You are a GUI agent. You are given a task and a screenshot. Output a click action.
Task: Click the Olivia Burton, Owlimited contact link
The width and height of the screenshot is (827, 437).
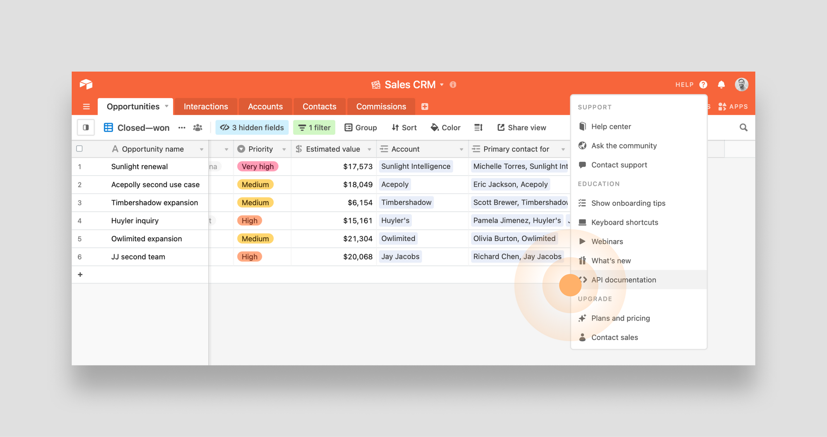[514, 239]
